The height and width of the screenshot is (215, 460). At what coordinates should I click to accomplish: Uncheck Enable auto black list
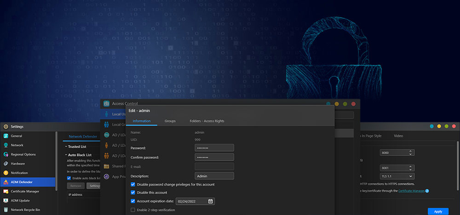point(69,178)
